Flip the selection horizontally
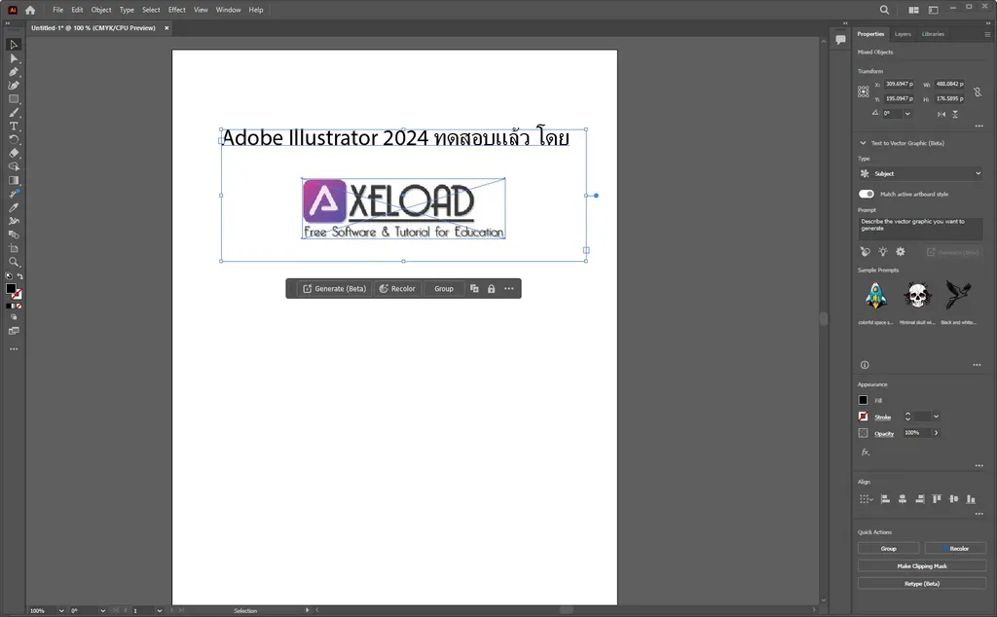The image size is (997, 617). click(942, 115)
